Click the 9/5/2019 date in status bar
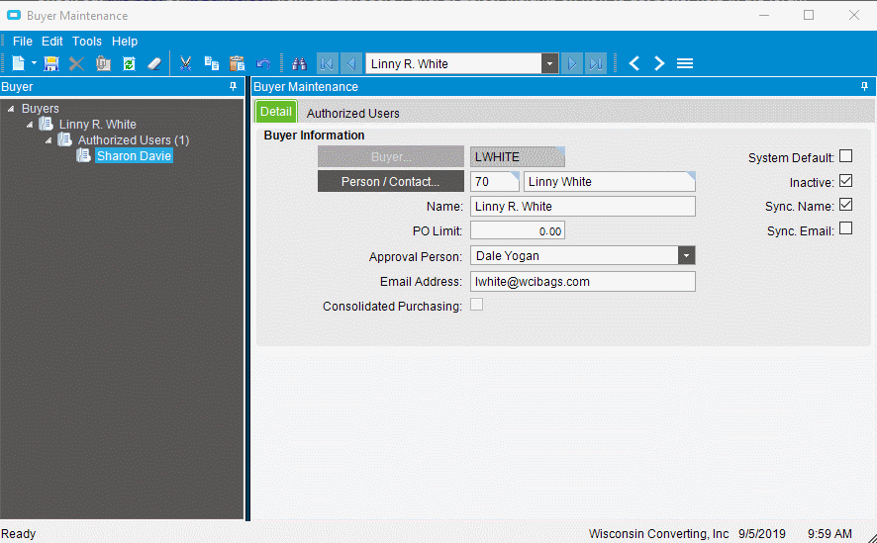The width and height of the screenshot is (877, 543). click(762, 534)
